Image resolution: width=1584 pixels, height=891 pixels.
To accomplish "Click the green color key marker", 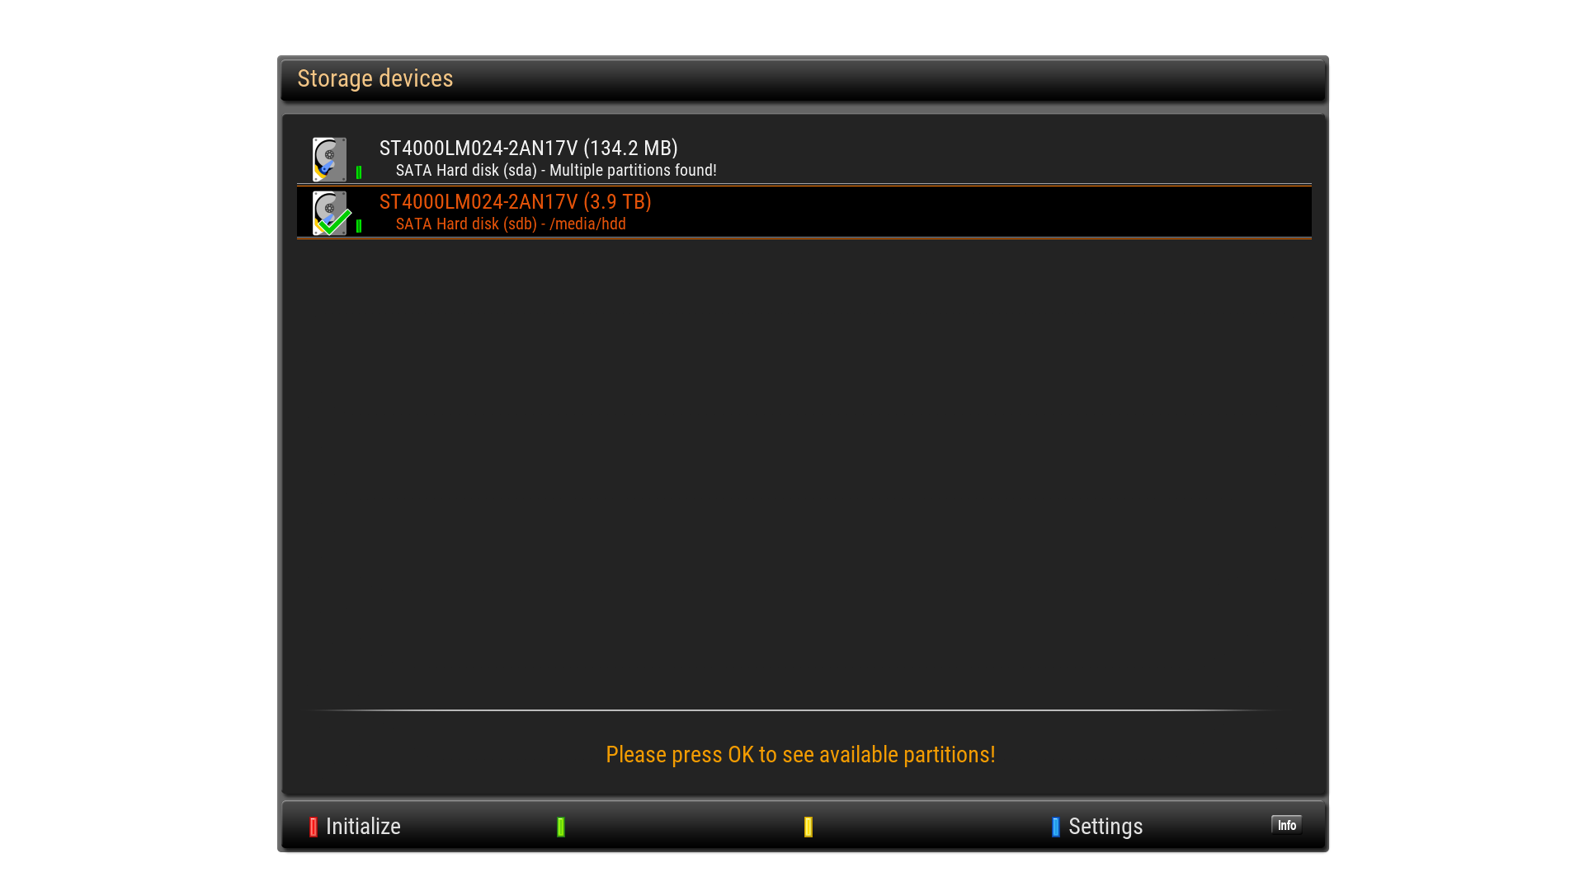I will [561, 827].
